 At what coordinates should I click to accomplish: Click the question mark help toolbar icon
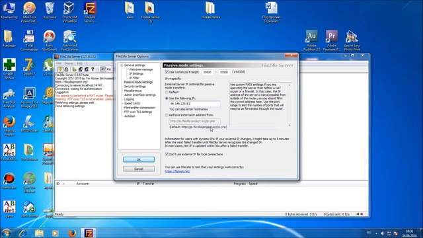coord(93,69)
